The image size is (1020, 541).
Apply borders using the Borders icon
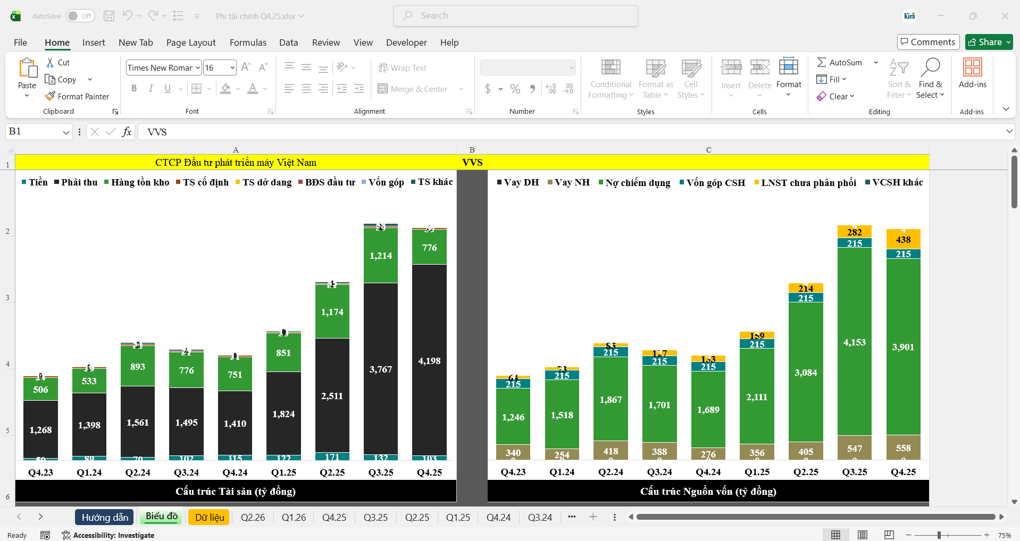click(x=196, y=89)
